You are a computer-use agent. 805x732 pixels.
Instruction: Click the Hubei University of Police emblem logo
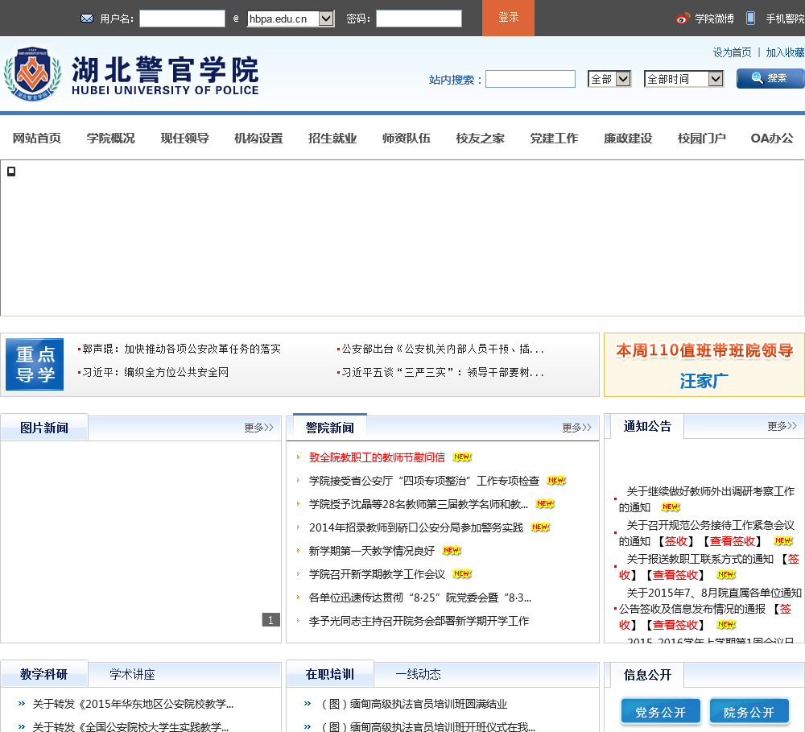32,74
